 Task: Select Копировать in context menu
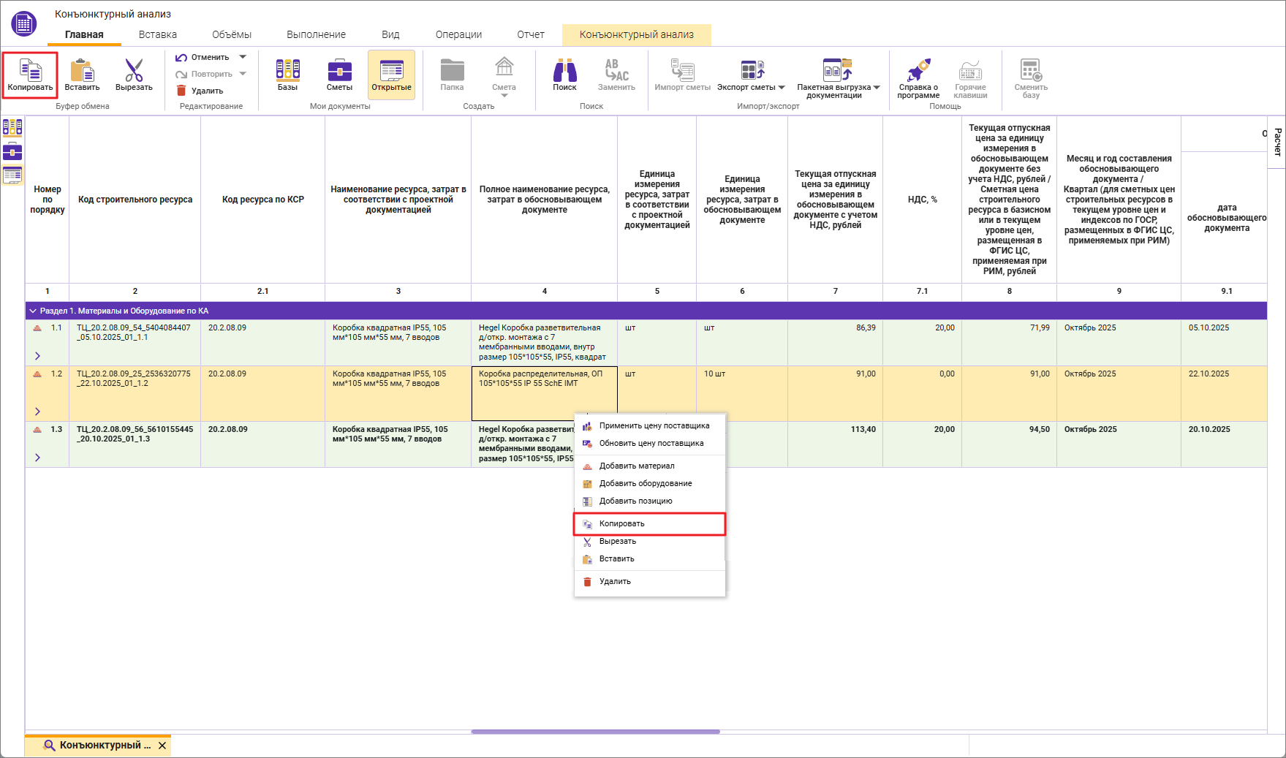pos(621,524)
